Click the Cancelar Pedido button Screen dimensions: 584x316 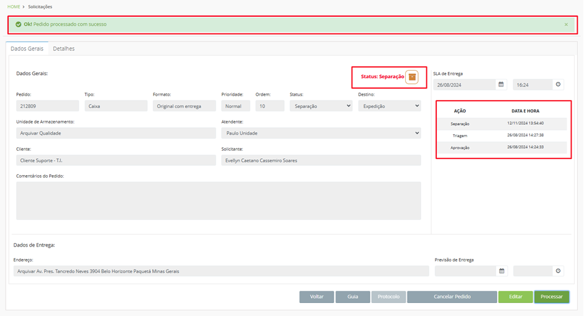pyautogui.click(x=452, y=297)
